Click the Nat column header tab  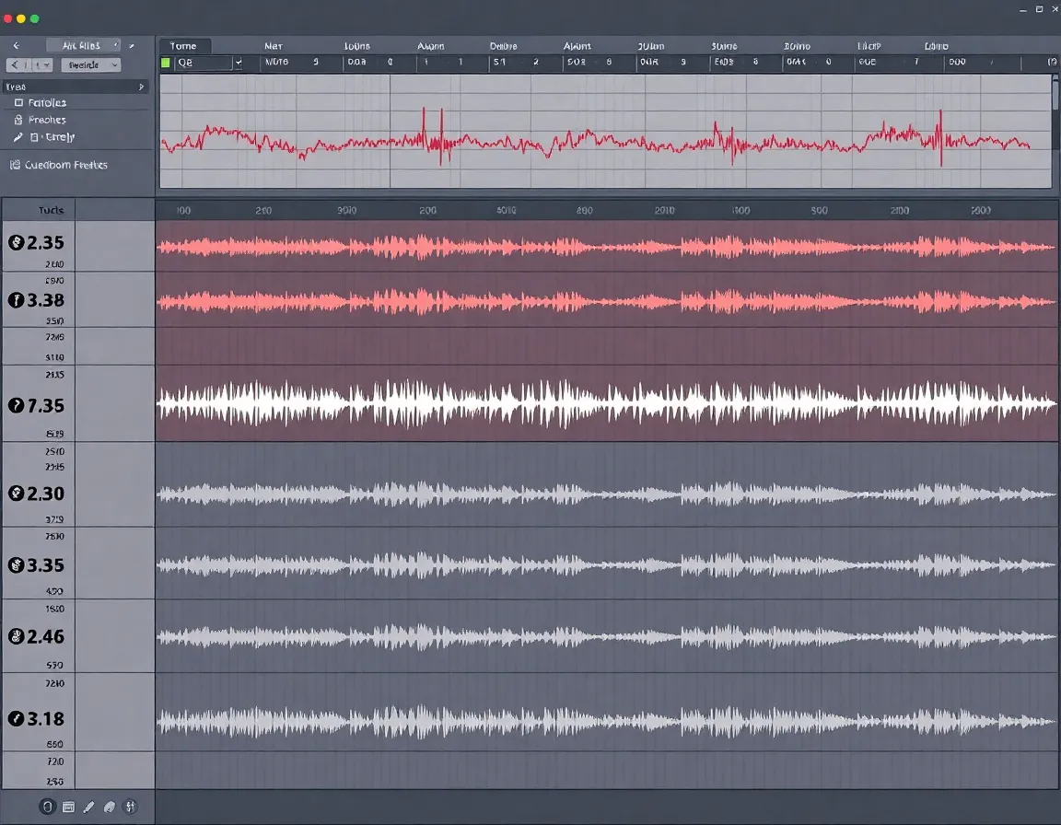pos(274,46)
